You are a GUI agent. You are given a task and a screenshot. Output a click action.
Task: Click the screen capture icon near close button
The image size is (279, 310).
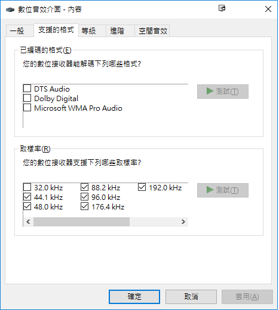[222, 8]
